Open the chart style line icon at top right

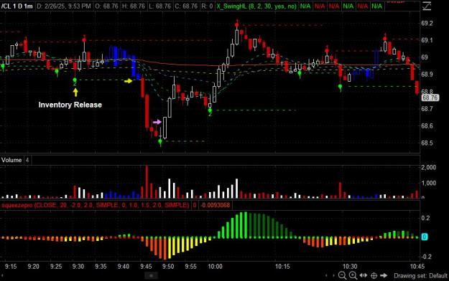coord(427,6)
